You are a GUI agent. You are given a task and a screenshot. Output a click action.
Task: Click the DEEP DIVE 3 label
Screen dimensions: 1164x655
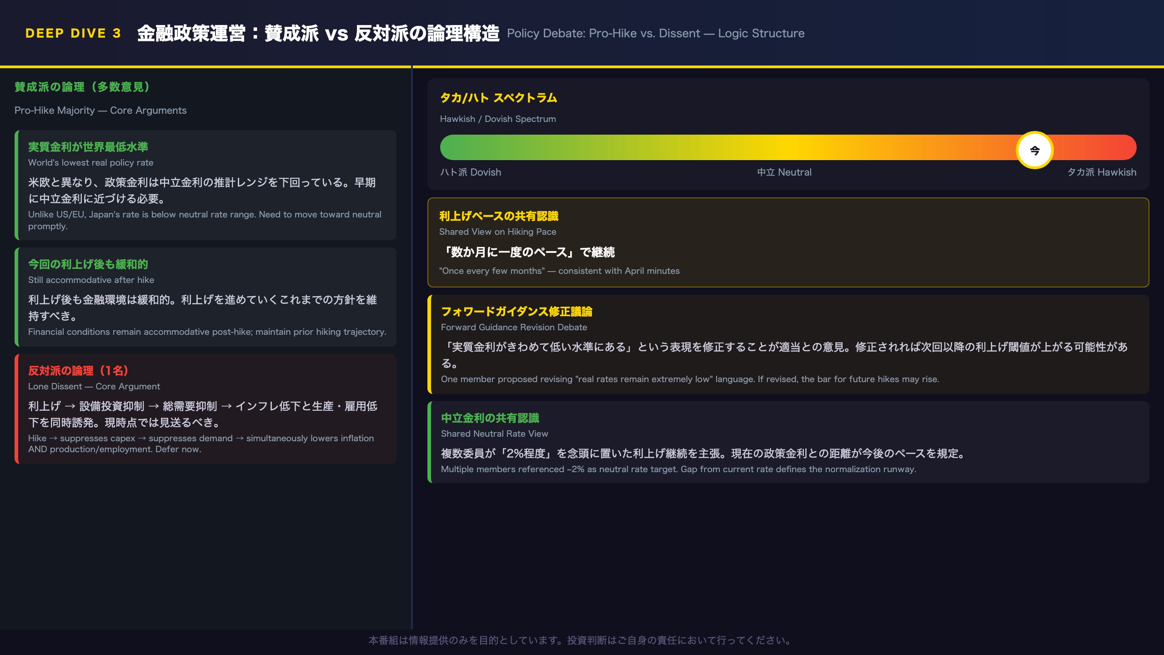pyautogui.click(x=73, y=33)
